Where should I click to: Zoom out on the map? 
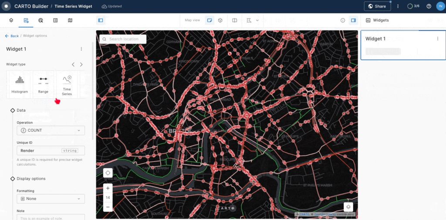click(108, 207)
